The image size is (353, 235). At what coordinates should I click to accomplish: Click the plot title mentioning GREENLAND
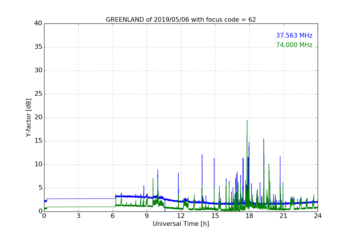(x=181, y=20)
